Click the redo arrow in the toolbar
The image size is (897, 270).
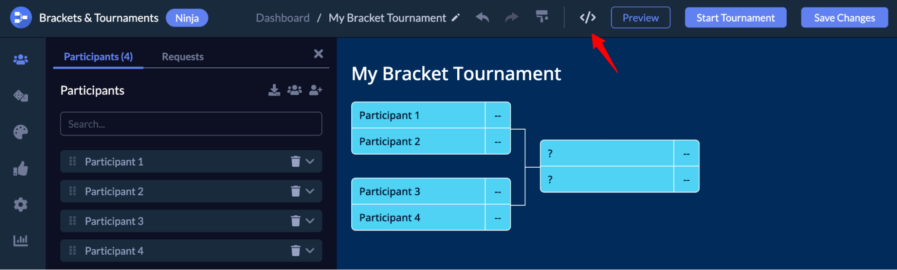[x=511, y=17]
